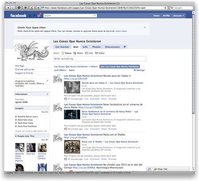Filter wall to Just Others
Viewport: 199px width, 181px height.
pyautogui.click(x=60, y=70)
